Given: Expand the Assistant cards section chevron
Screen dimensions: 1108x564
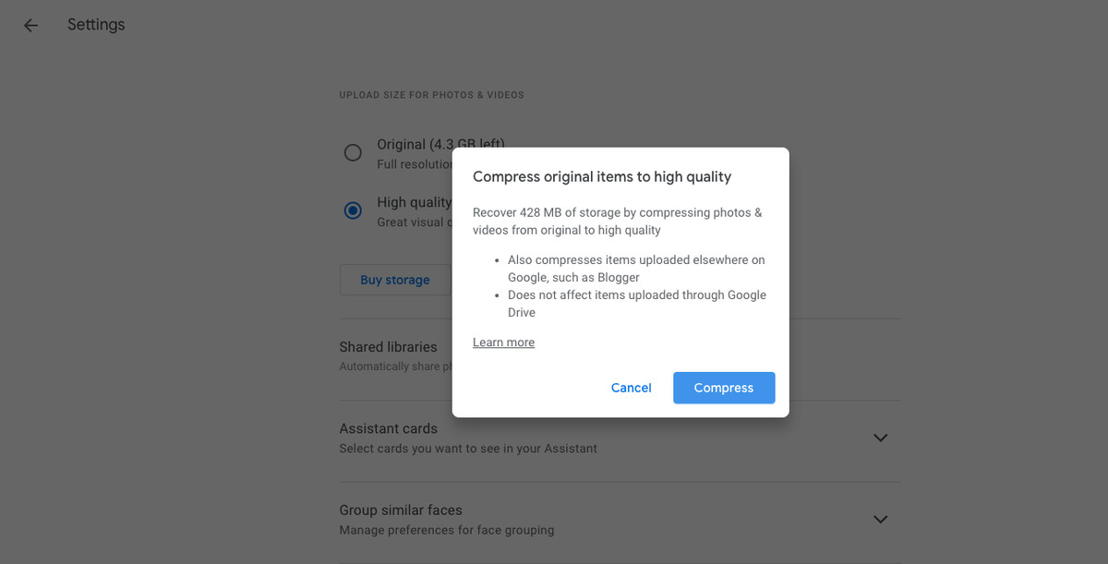Looking at the screenshot, I should point(880,438).
